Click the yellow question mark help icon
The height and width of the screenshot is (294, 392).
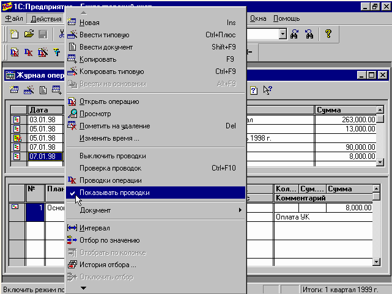pyautogui.click(x=328, y=35)
